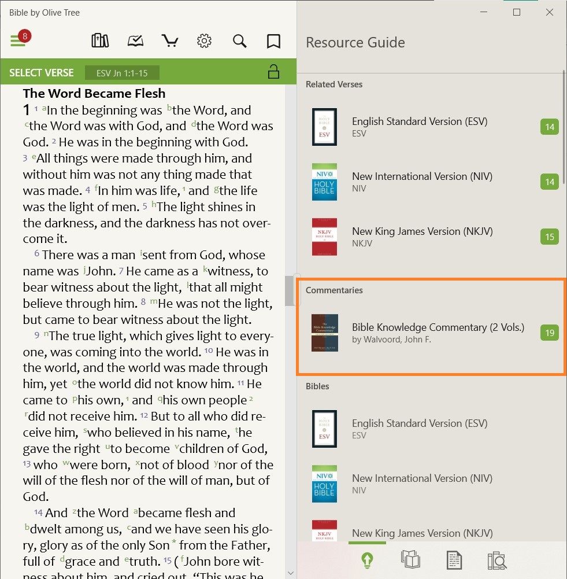567x579 pixels.
Task: Click footnote marker 'a' before 'In the beginning'
Action: [x=45, y=108]
